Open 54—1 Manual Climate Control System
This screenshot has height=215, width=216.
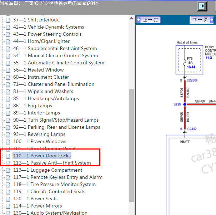pos(55,55)
